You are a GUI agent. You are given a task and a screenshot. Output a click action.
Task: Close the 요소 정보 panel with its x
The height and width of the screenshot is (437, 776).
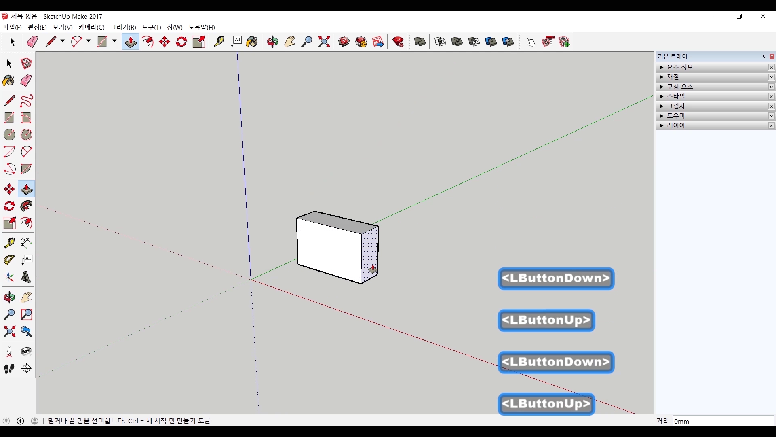pos(771,68)
